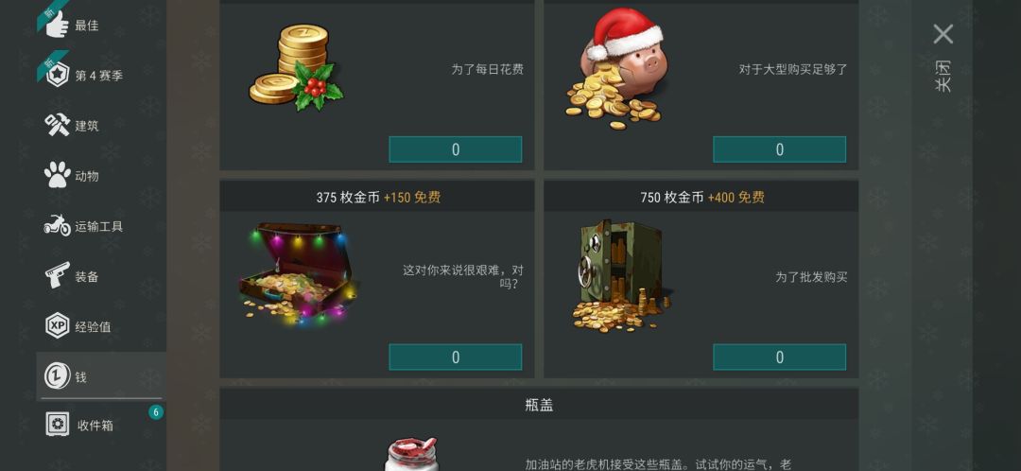Purchase the 375 枚金币 suitcase pack
The height and width of the screenshot is (471, 1021).
[x=455, y=357]
